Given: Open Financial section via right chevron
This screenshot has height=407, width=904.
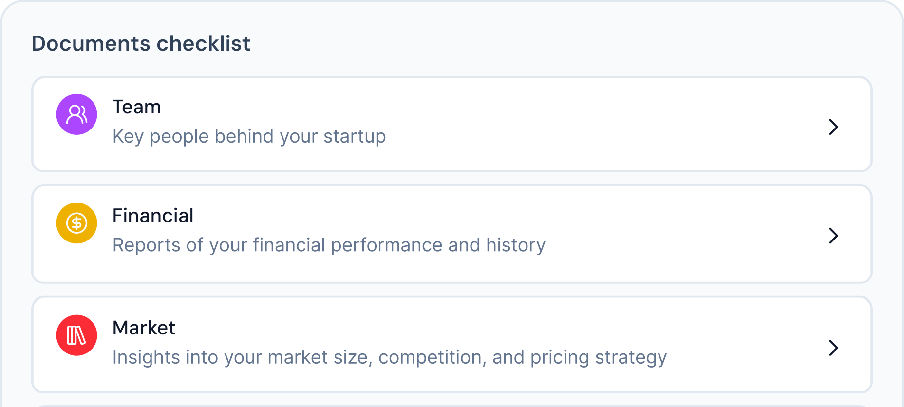Looking at the screenshot, I should click(x=833, y=236).
